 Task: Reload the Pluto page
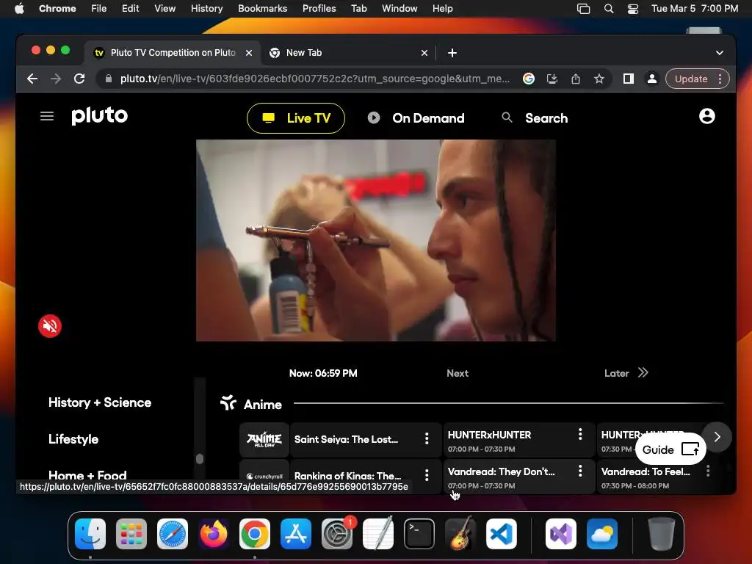coord(79,79)
